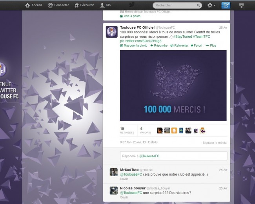Click the Répondre à @ToulouseFC reply box

(174, 156)
